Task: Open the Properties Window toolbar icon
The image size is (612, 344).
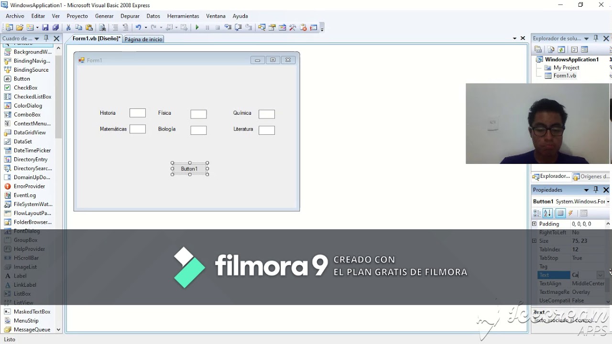Action: pos(272,28)
